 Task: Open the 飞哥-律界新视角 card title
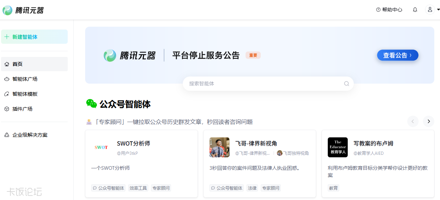[x=256, y=143]
